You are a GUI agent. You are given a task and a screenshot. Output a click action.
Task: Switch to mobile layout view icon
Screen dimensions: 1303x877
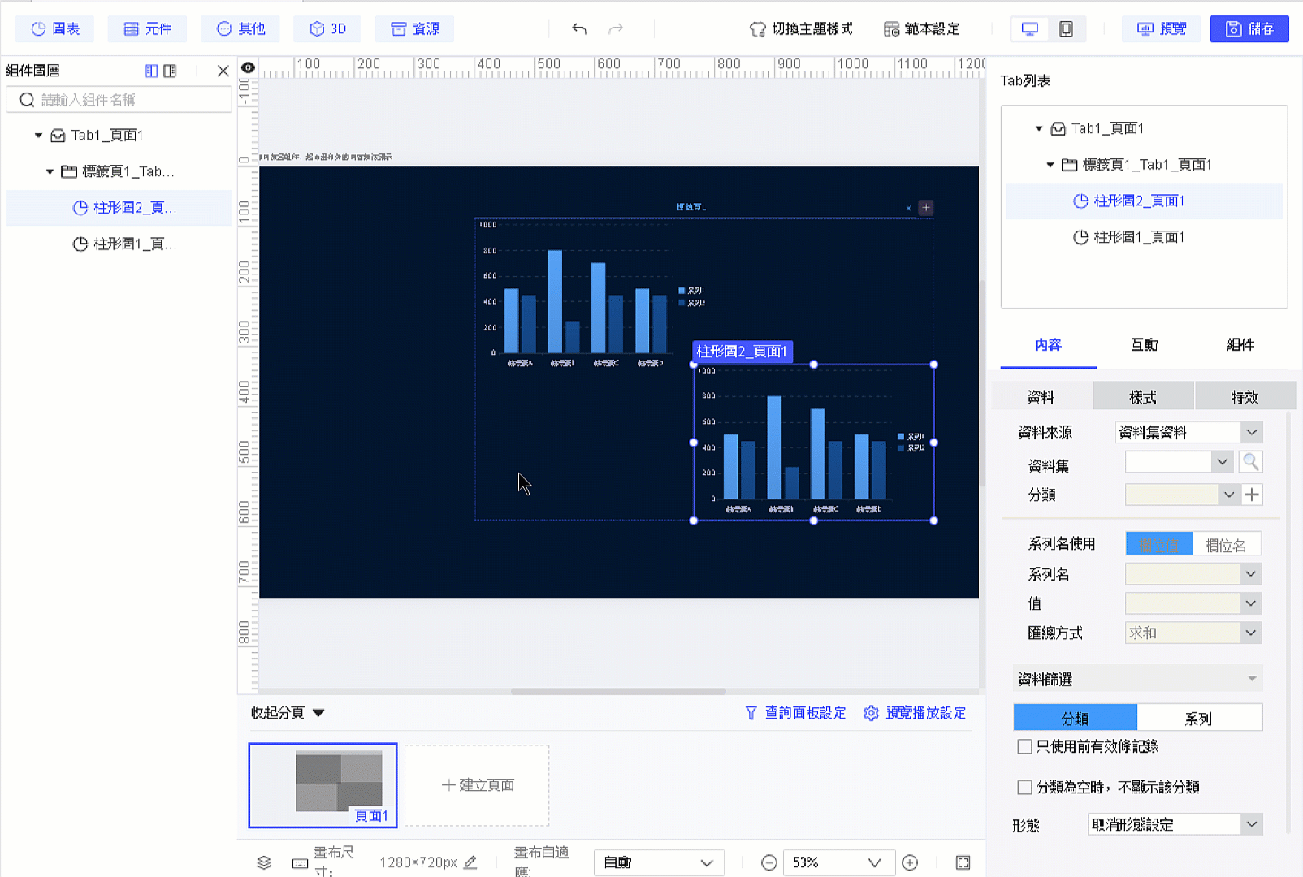[1067, 29]
